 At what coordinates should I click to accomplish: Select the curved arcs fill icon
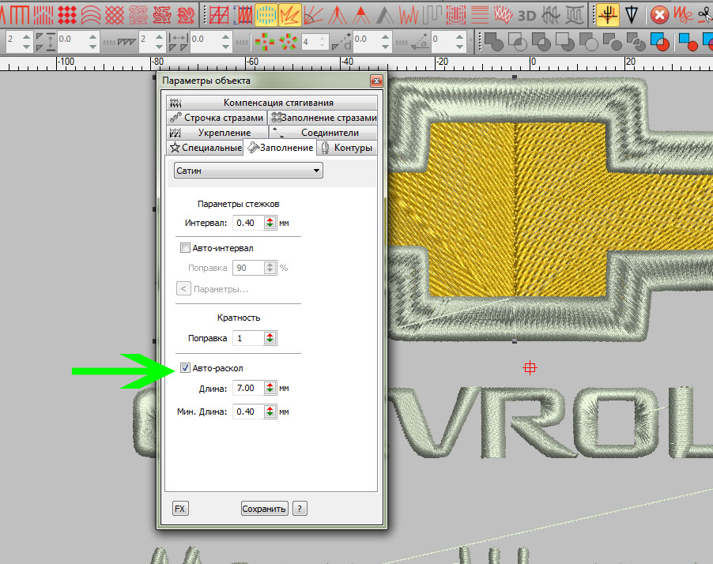click(x=90, y=15)
